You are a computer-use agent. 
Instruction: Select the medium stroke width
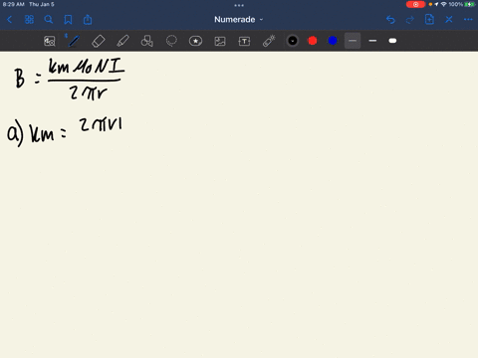tap(372, 41)
